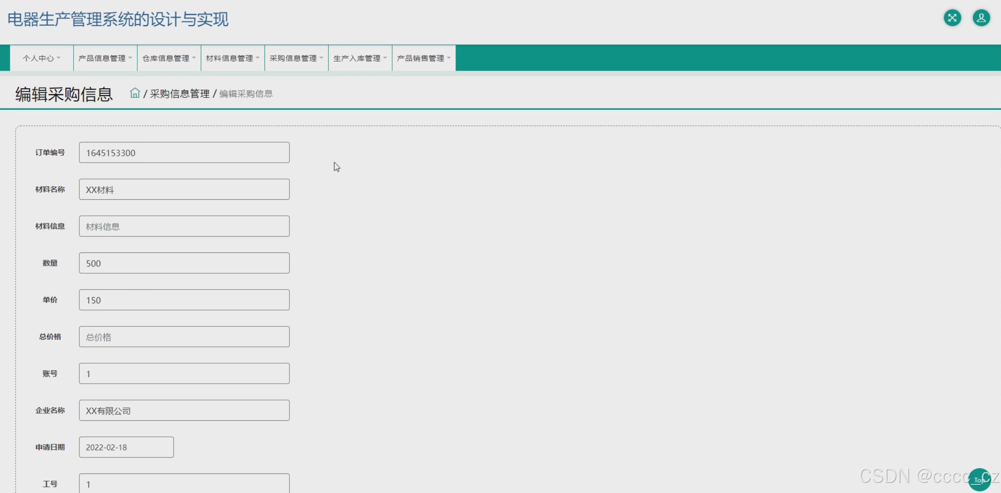Open the 产品销售管理 menu
Viewport: 1001px width, 493px height.
pos(424,58)
